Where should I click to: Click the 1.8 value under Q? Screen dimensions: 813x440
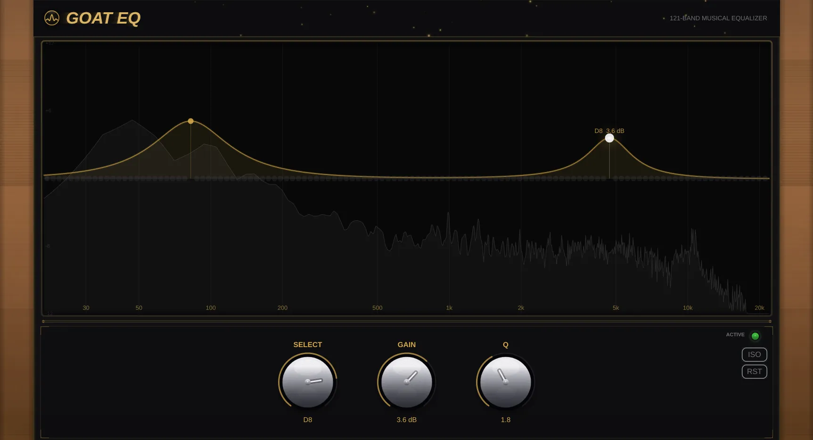pos(505,419)
